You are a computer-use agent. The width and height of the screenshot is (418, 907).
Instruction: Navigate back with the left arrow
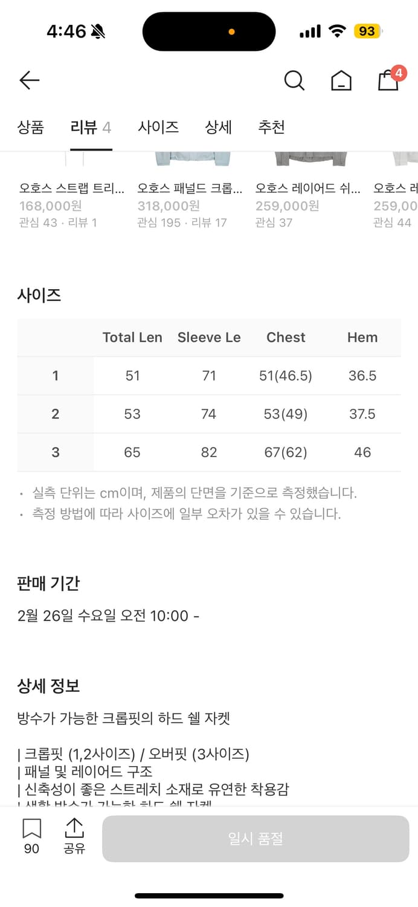[x=29, y=80]
